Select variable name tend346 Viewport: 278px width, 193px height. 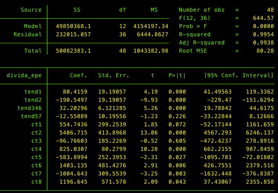29,108
